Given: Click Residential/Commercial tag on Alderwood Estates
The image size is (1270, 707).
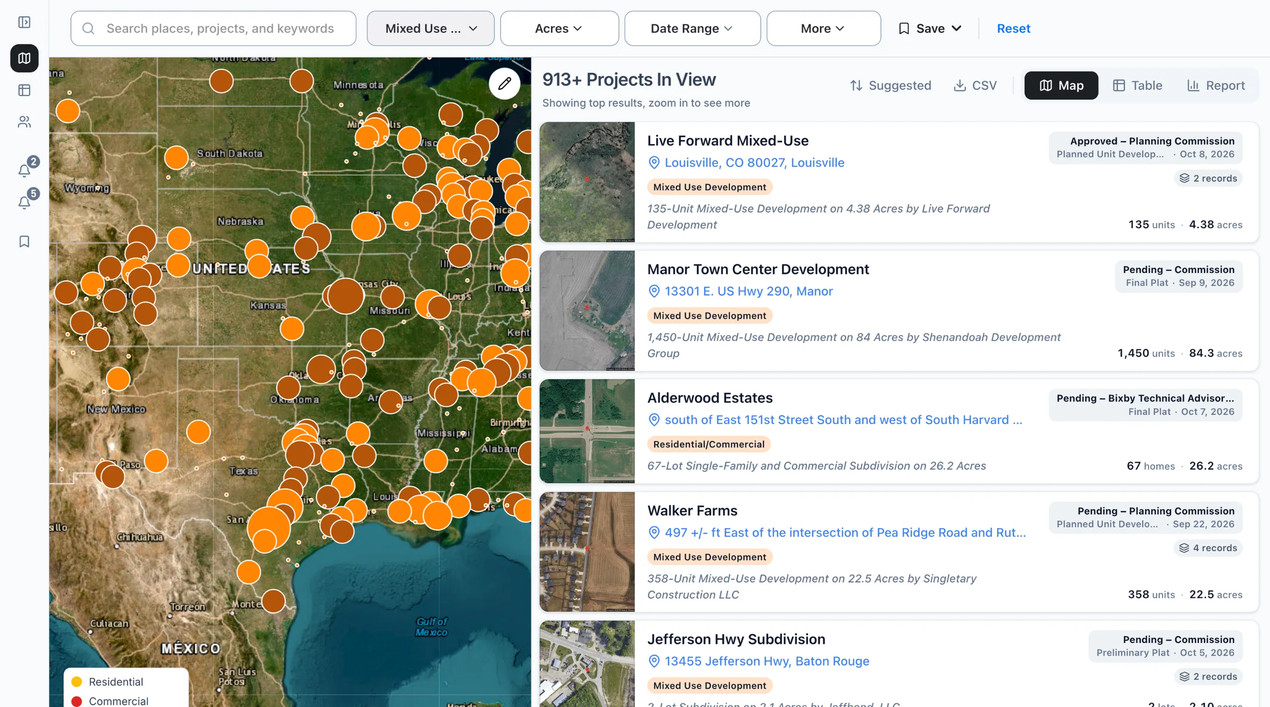Looking at the screenshot, I should 709,445.
